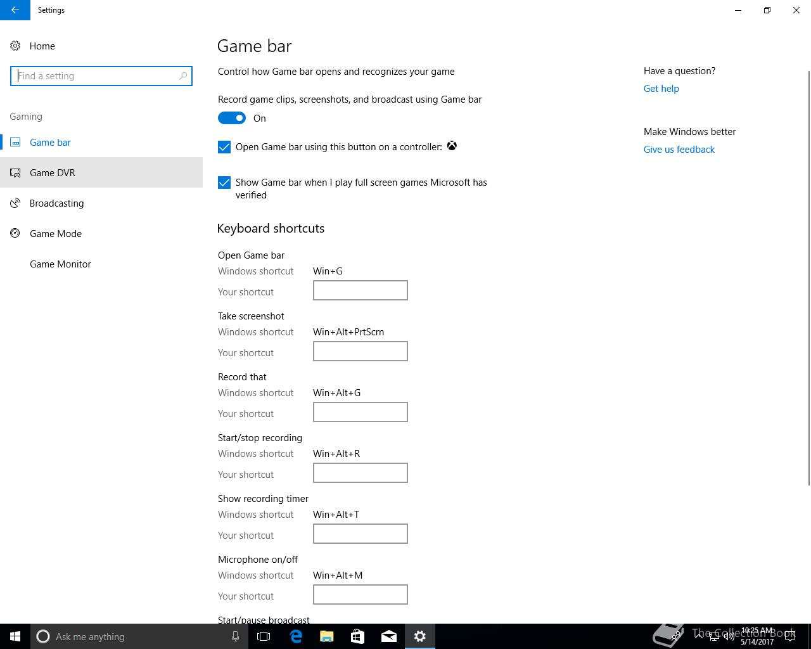
Task: Open the Store from the taskbar
Action: tap(357, 636)
